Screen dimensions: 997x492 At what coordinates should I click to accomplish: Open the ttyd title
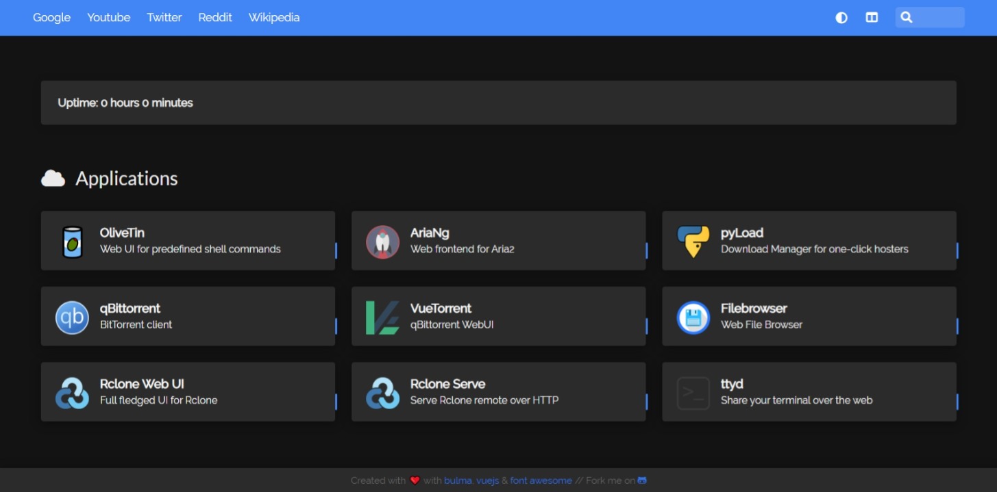coord(732,384)
